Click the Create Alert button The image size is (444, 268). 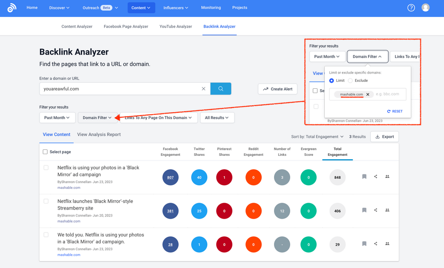[x=277, y=89]
